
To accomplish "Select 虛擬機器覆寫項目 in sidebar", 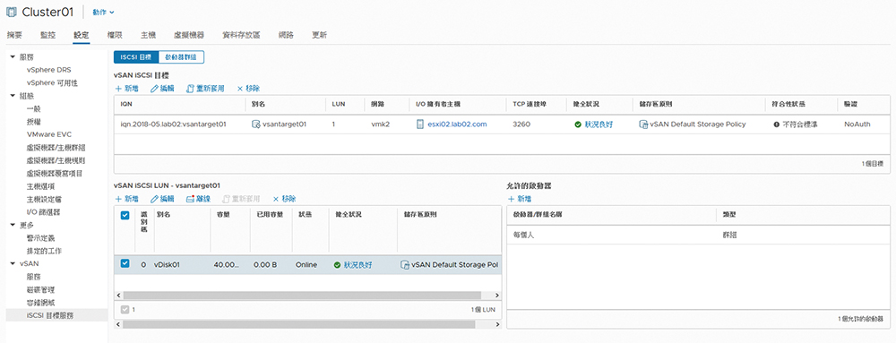I will (55, 173).
